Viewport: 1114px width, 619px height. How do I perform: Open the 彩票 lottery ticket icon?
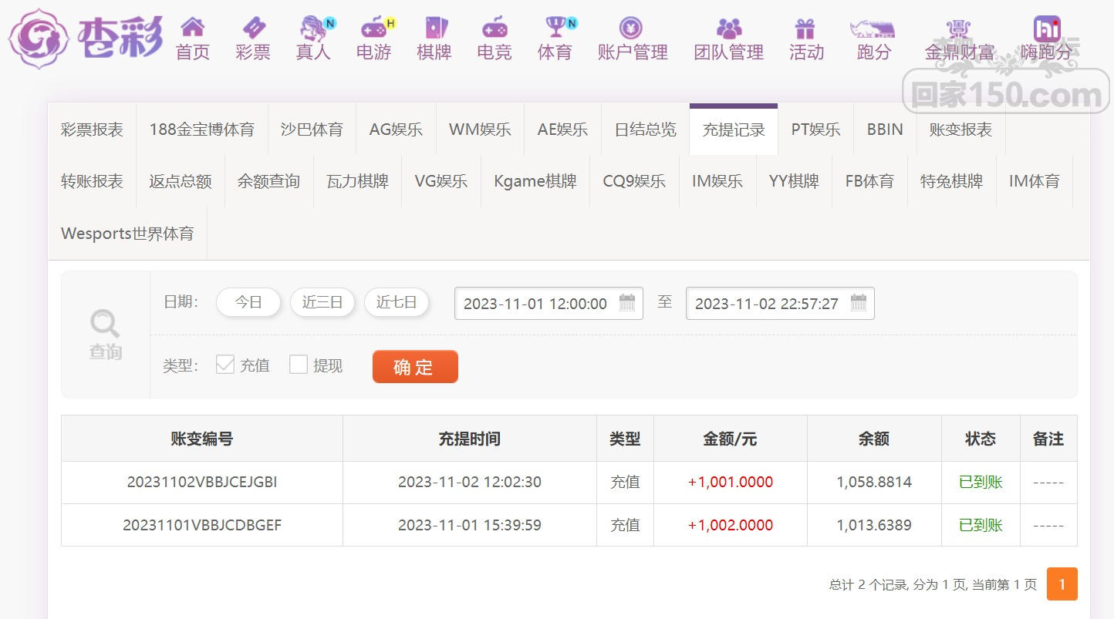(x=253, y=29)
